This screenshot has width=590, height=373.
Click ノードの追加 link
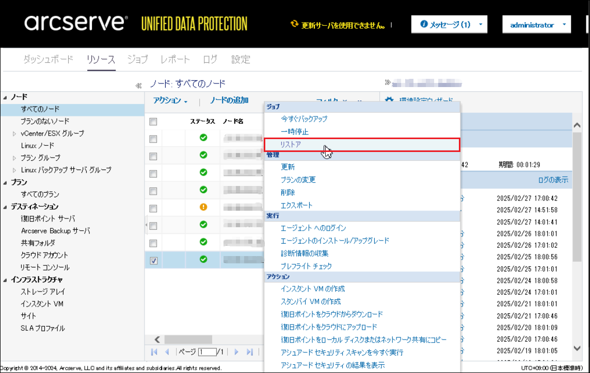pos(229,100)
